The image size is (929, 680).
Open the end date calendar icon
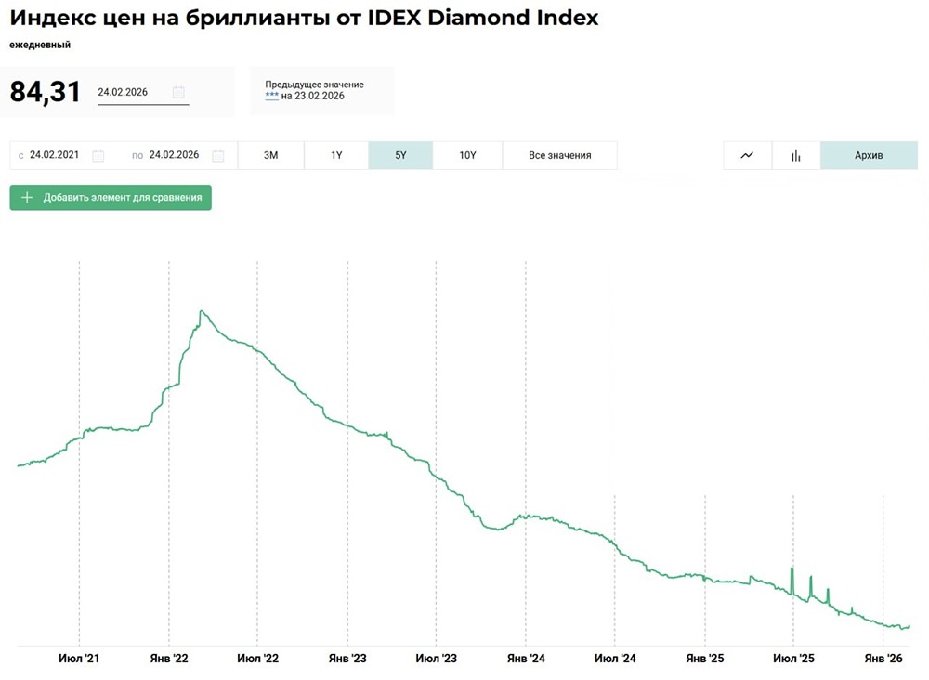(x=218, y=156)
